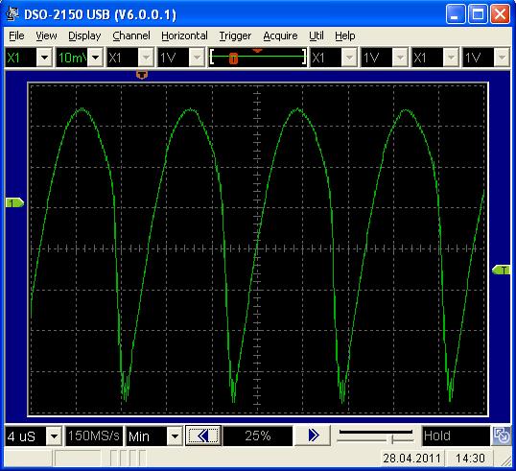Image resolution: width=516 pixels, height=471 pixels.
Task: Expand the 10mV voltage scale dropdown
Action: tap(96, 58)
